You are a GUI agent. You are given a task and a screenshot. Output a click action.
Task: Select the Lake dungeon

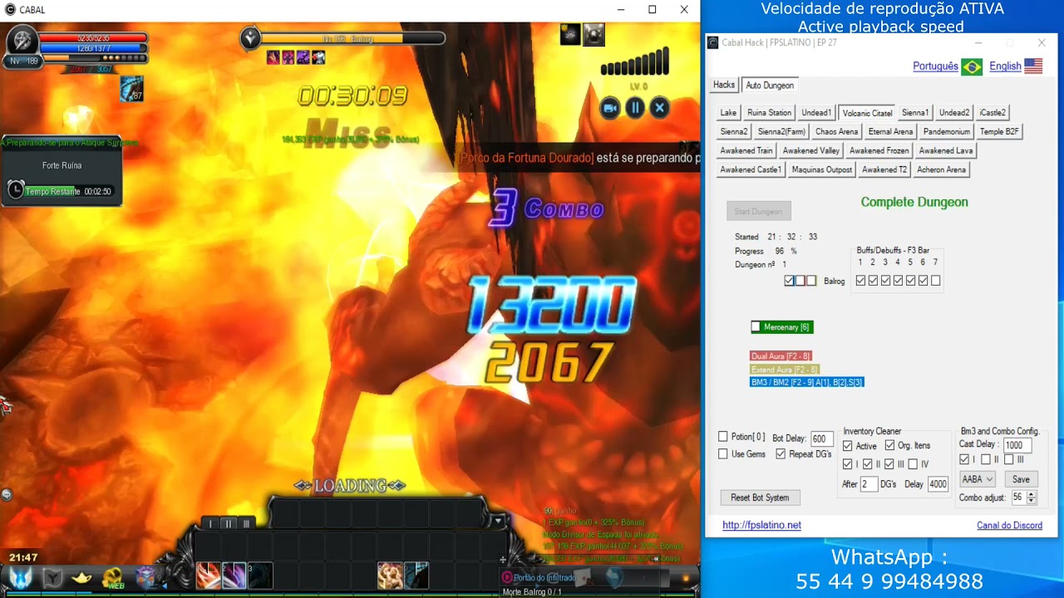click(x=728, y=112)
